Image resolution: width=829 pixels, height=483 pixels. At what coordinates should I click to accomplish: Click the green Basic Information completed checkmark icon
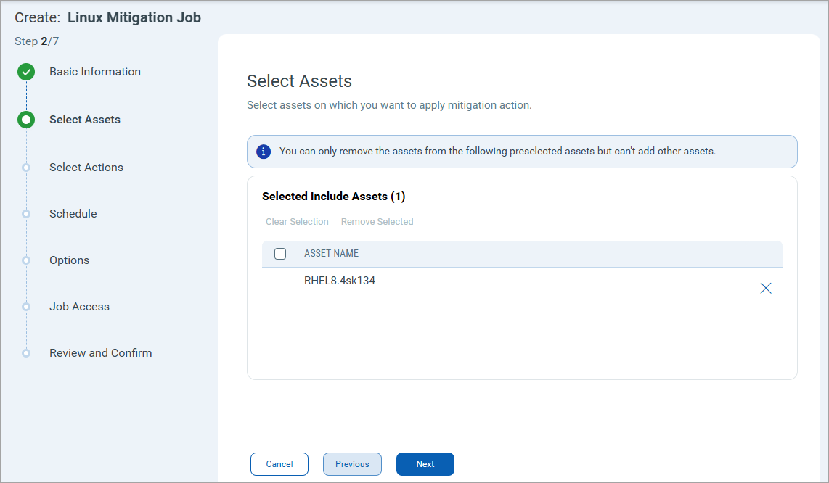tap(26, 72)
